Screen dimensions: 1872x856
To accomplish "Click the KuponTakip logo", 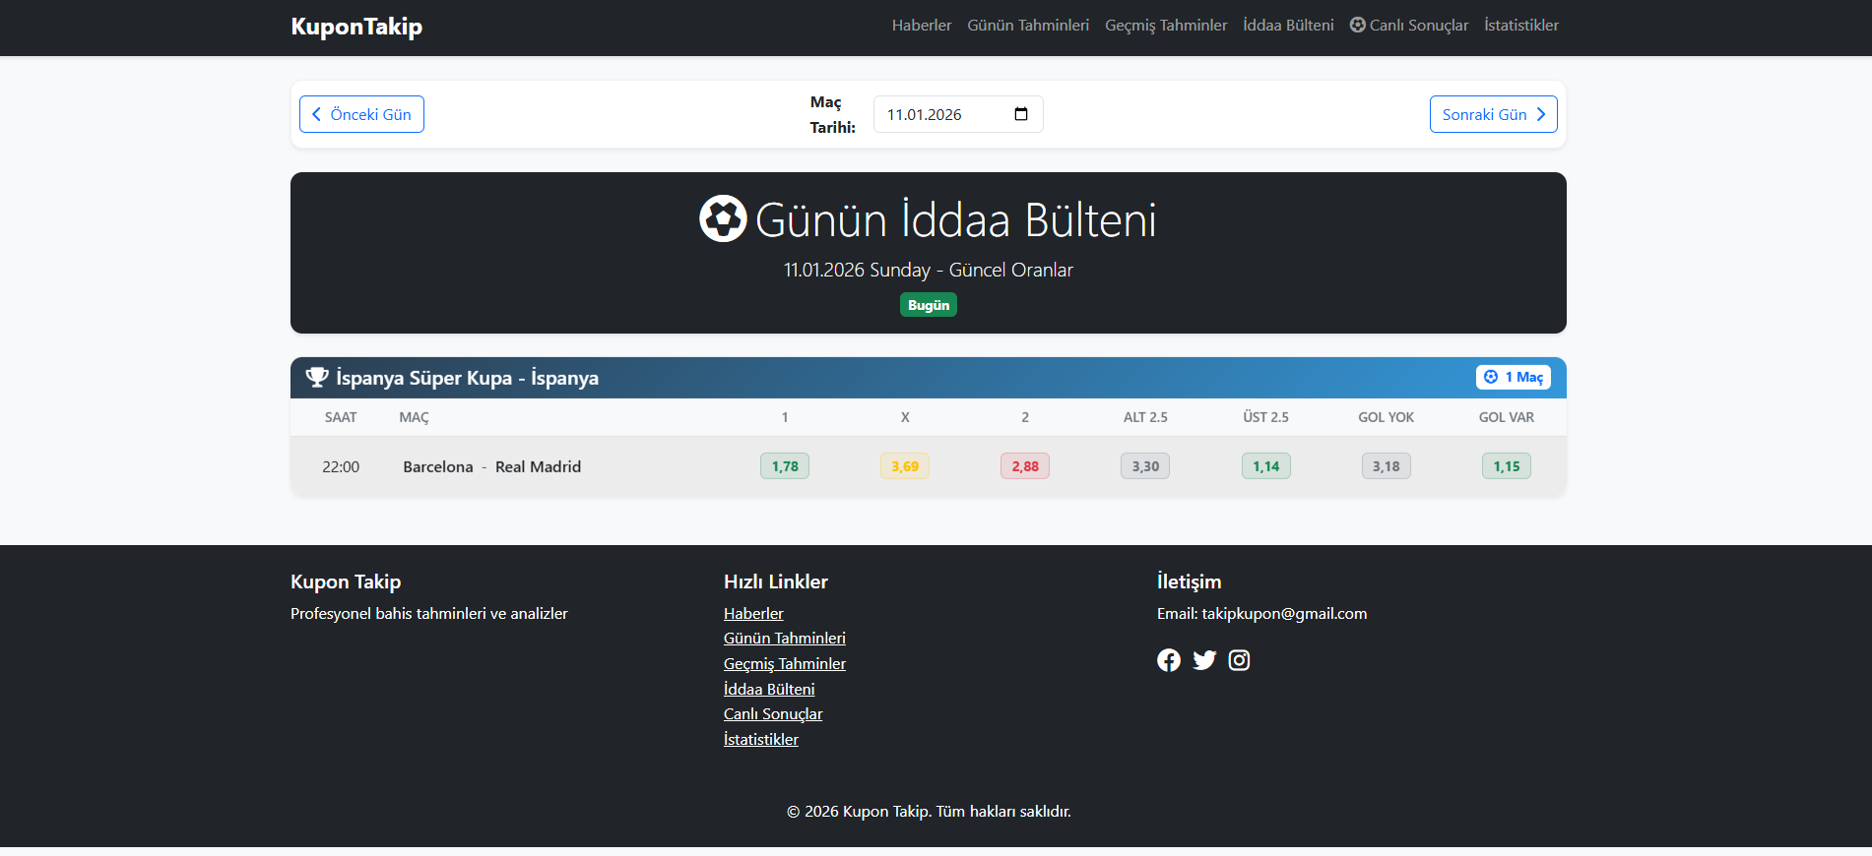I will (356, 27).
